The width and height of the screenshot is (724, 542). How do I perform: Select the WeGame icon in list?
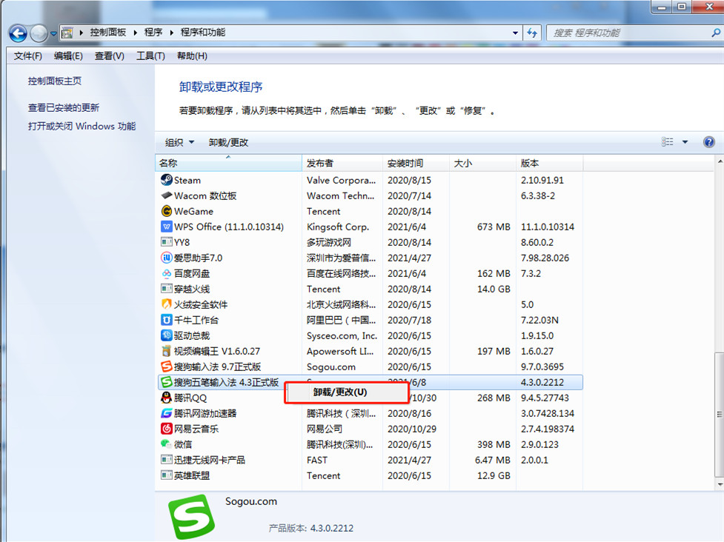pos(166,211)
